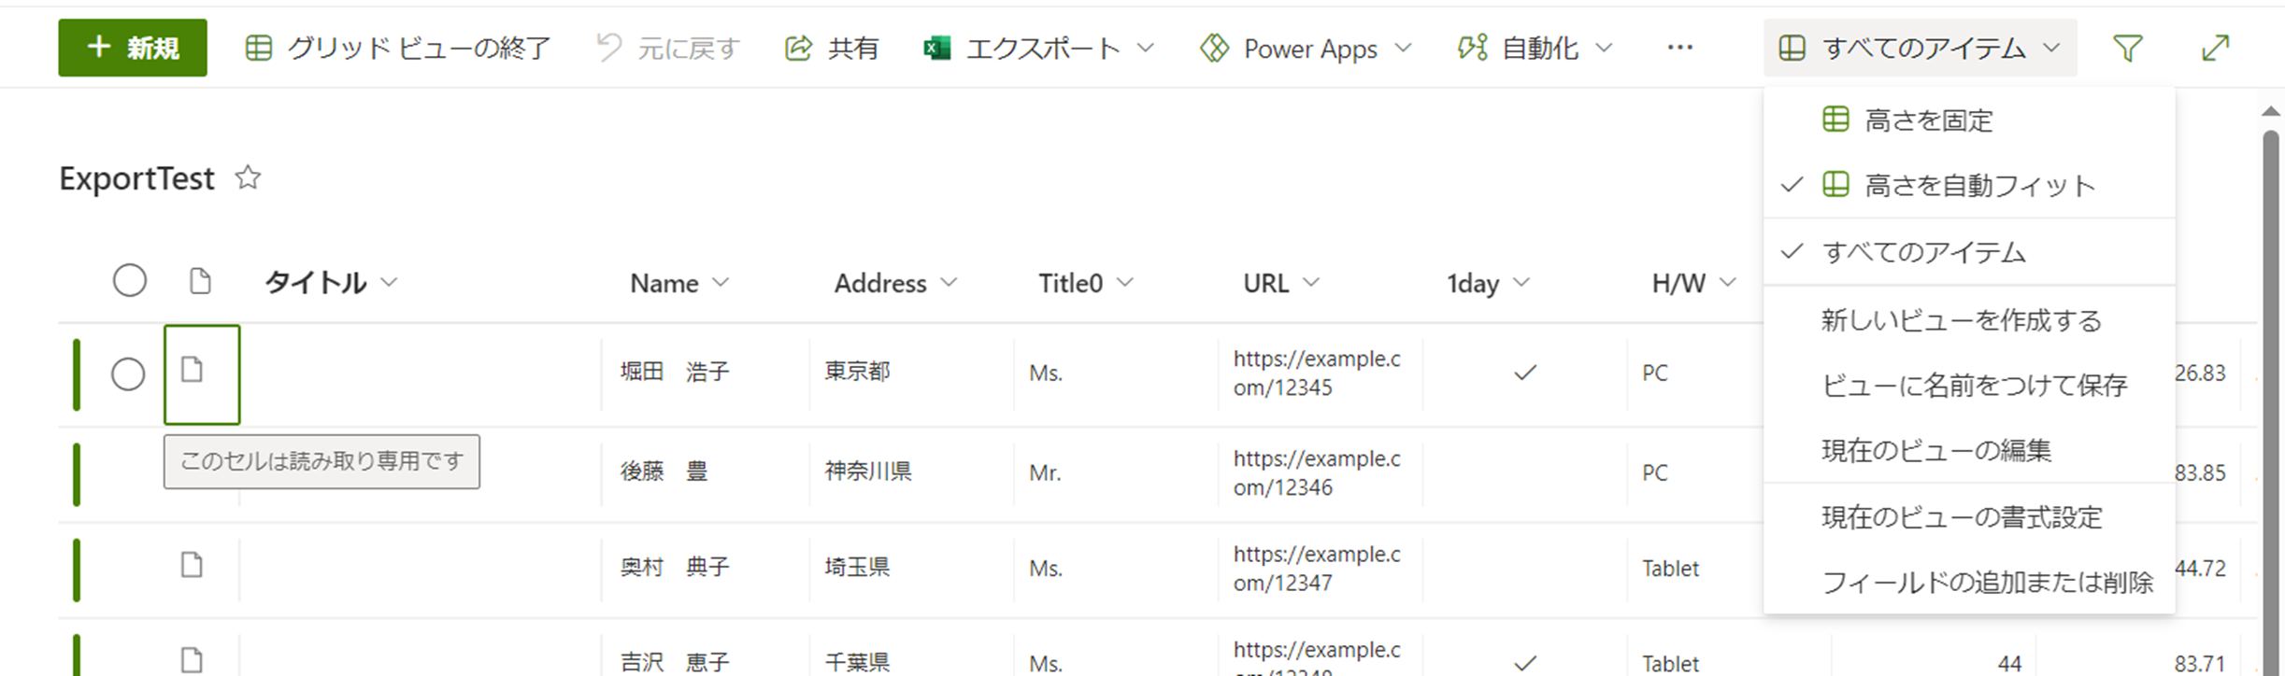The image size is (2285, 676).
Task: Click the vertical scrollbar thumb
Action: tap(2271, 401)
